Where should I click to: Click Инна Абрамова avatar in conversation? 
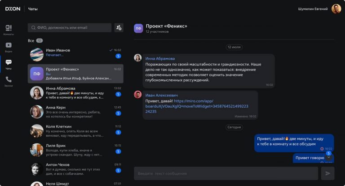138,58
